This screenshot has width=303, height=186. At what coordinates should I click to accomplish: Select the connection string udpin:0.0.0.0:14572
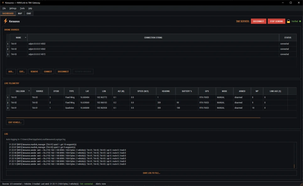[x=37, y=54]
